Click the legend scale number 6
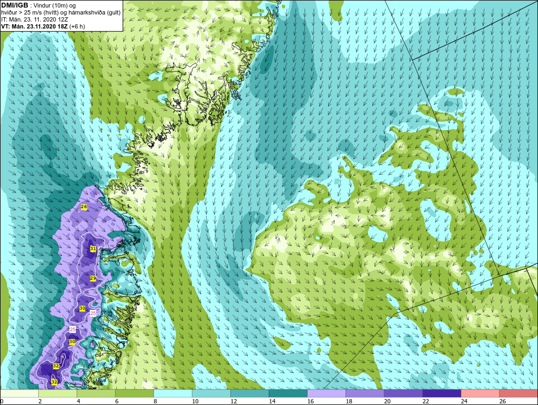538x405 pixels. click(x=117, y=401)
